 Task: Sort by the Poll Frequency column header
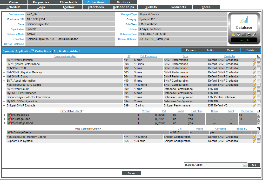(x=149, y=56)
